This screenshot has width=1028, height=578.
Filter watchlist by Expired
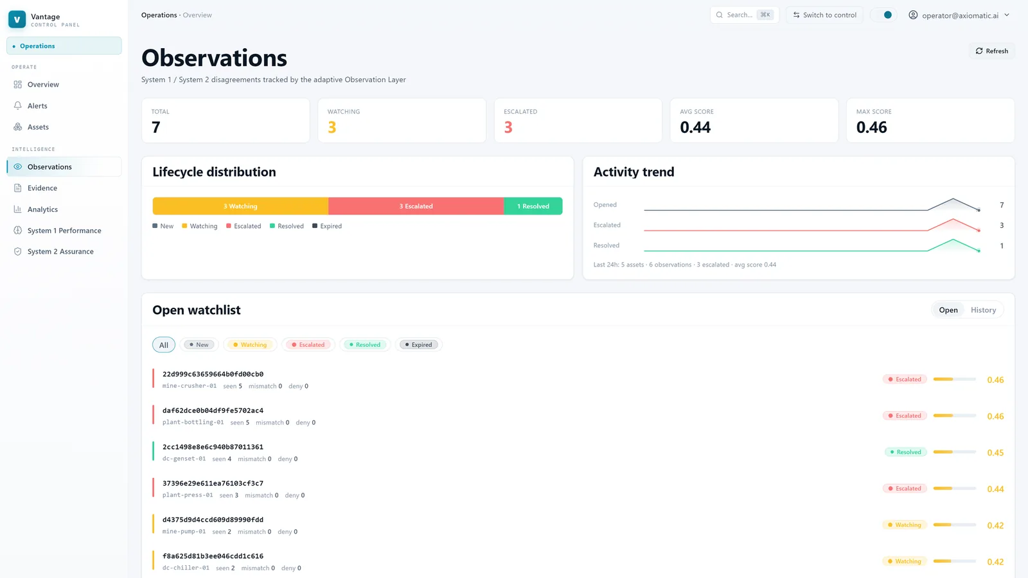418,345
